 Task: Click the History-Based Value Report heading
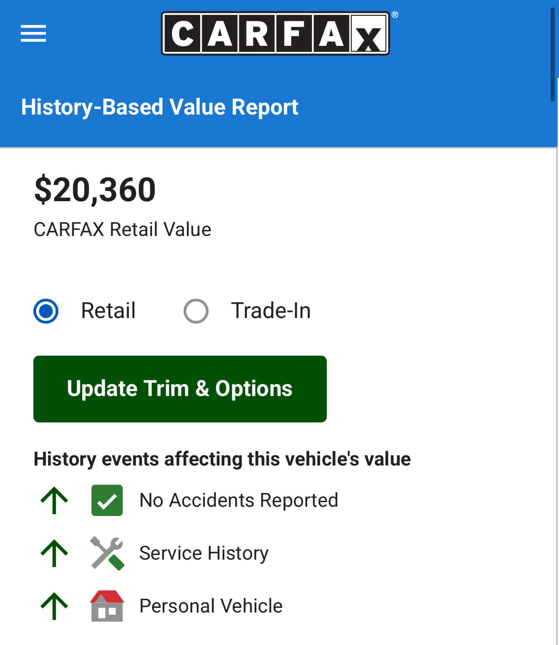tap(159, 107)
